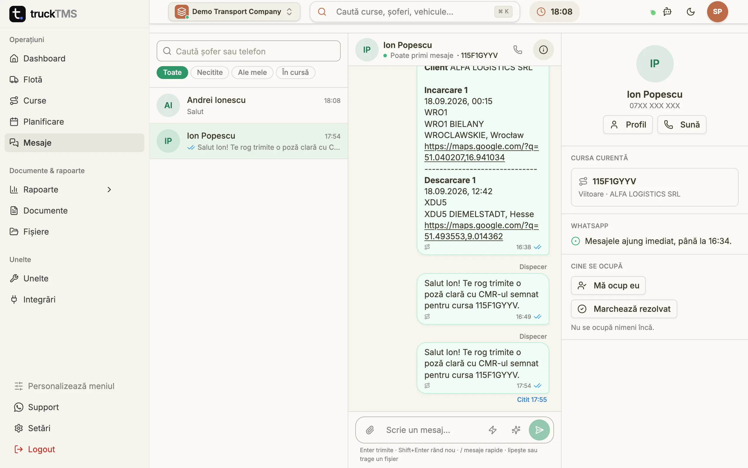The image size is (748, 468).
Task: Click the Rapoarte bar chart icon
Action: (x=14, y=190)
